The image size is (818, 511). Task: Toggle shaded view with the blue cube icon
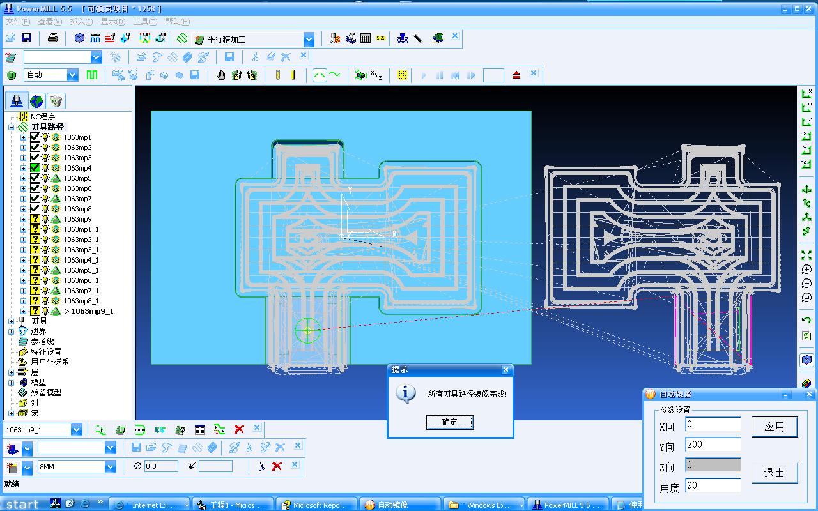pos(806,360)
